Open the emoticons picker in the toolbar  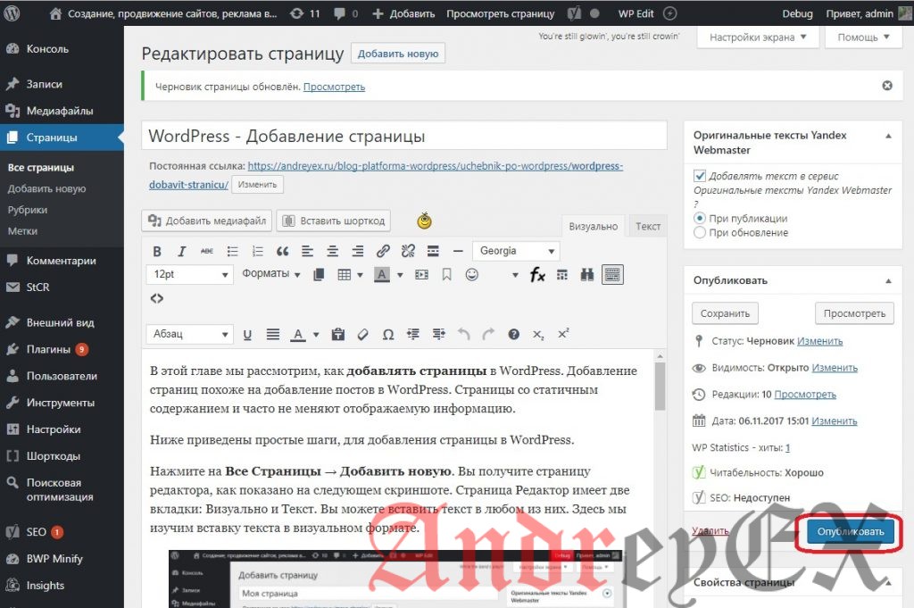click(472, 274)
